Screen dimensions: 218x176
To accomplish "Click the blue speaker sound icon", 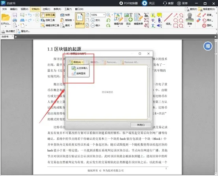I will point(159,26).
